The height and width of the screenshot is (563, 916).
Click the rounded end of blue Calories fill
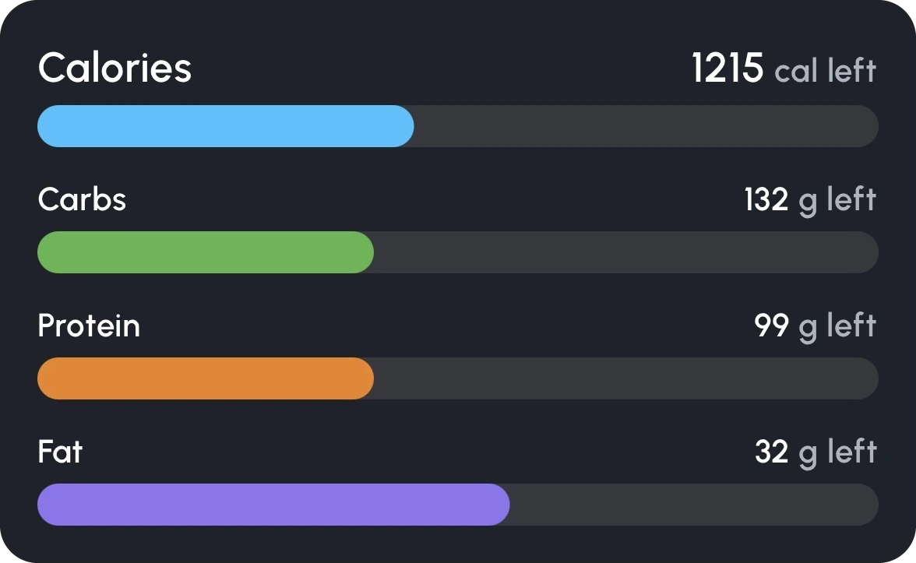[x=403, y=126]
